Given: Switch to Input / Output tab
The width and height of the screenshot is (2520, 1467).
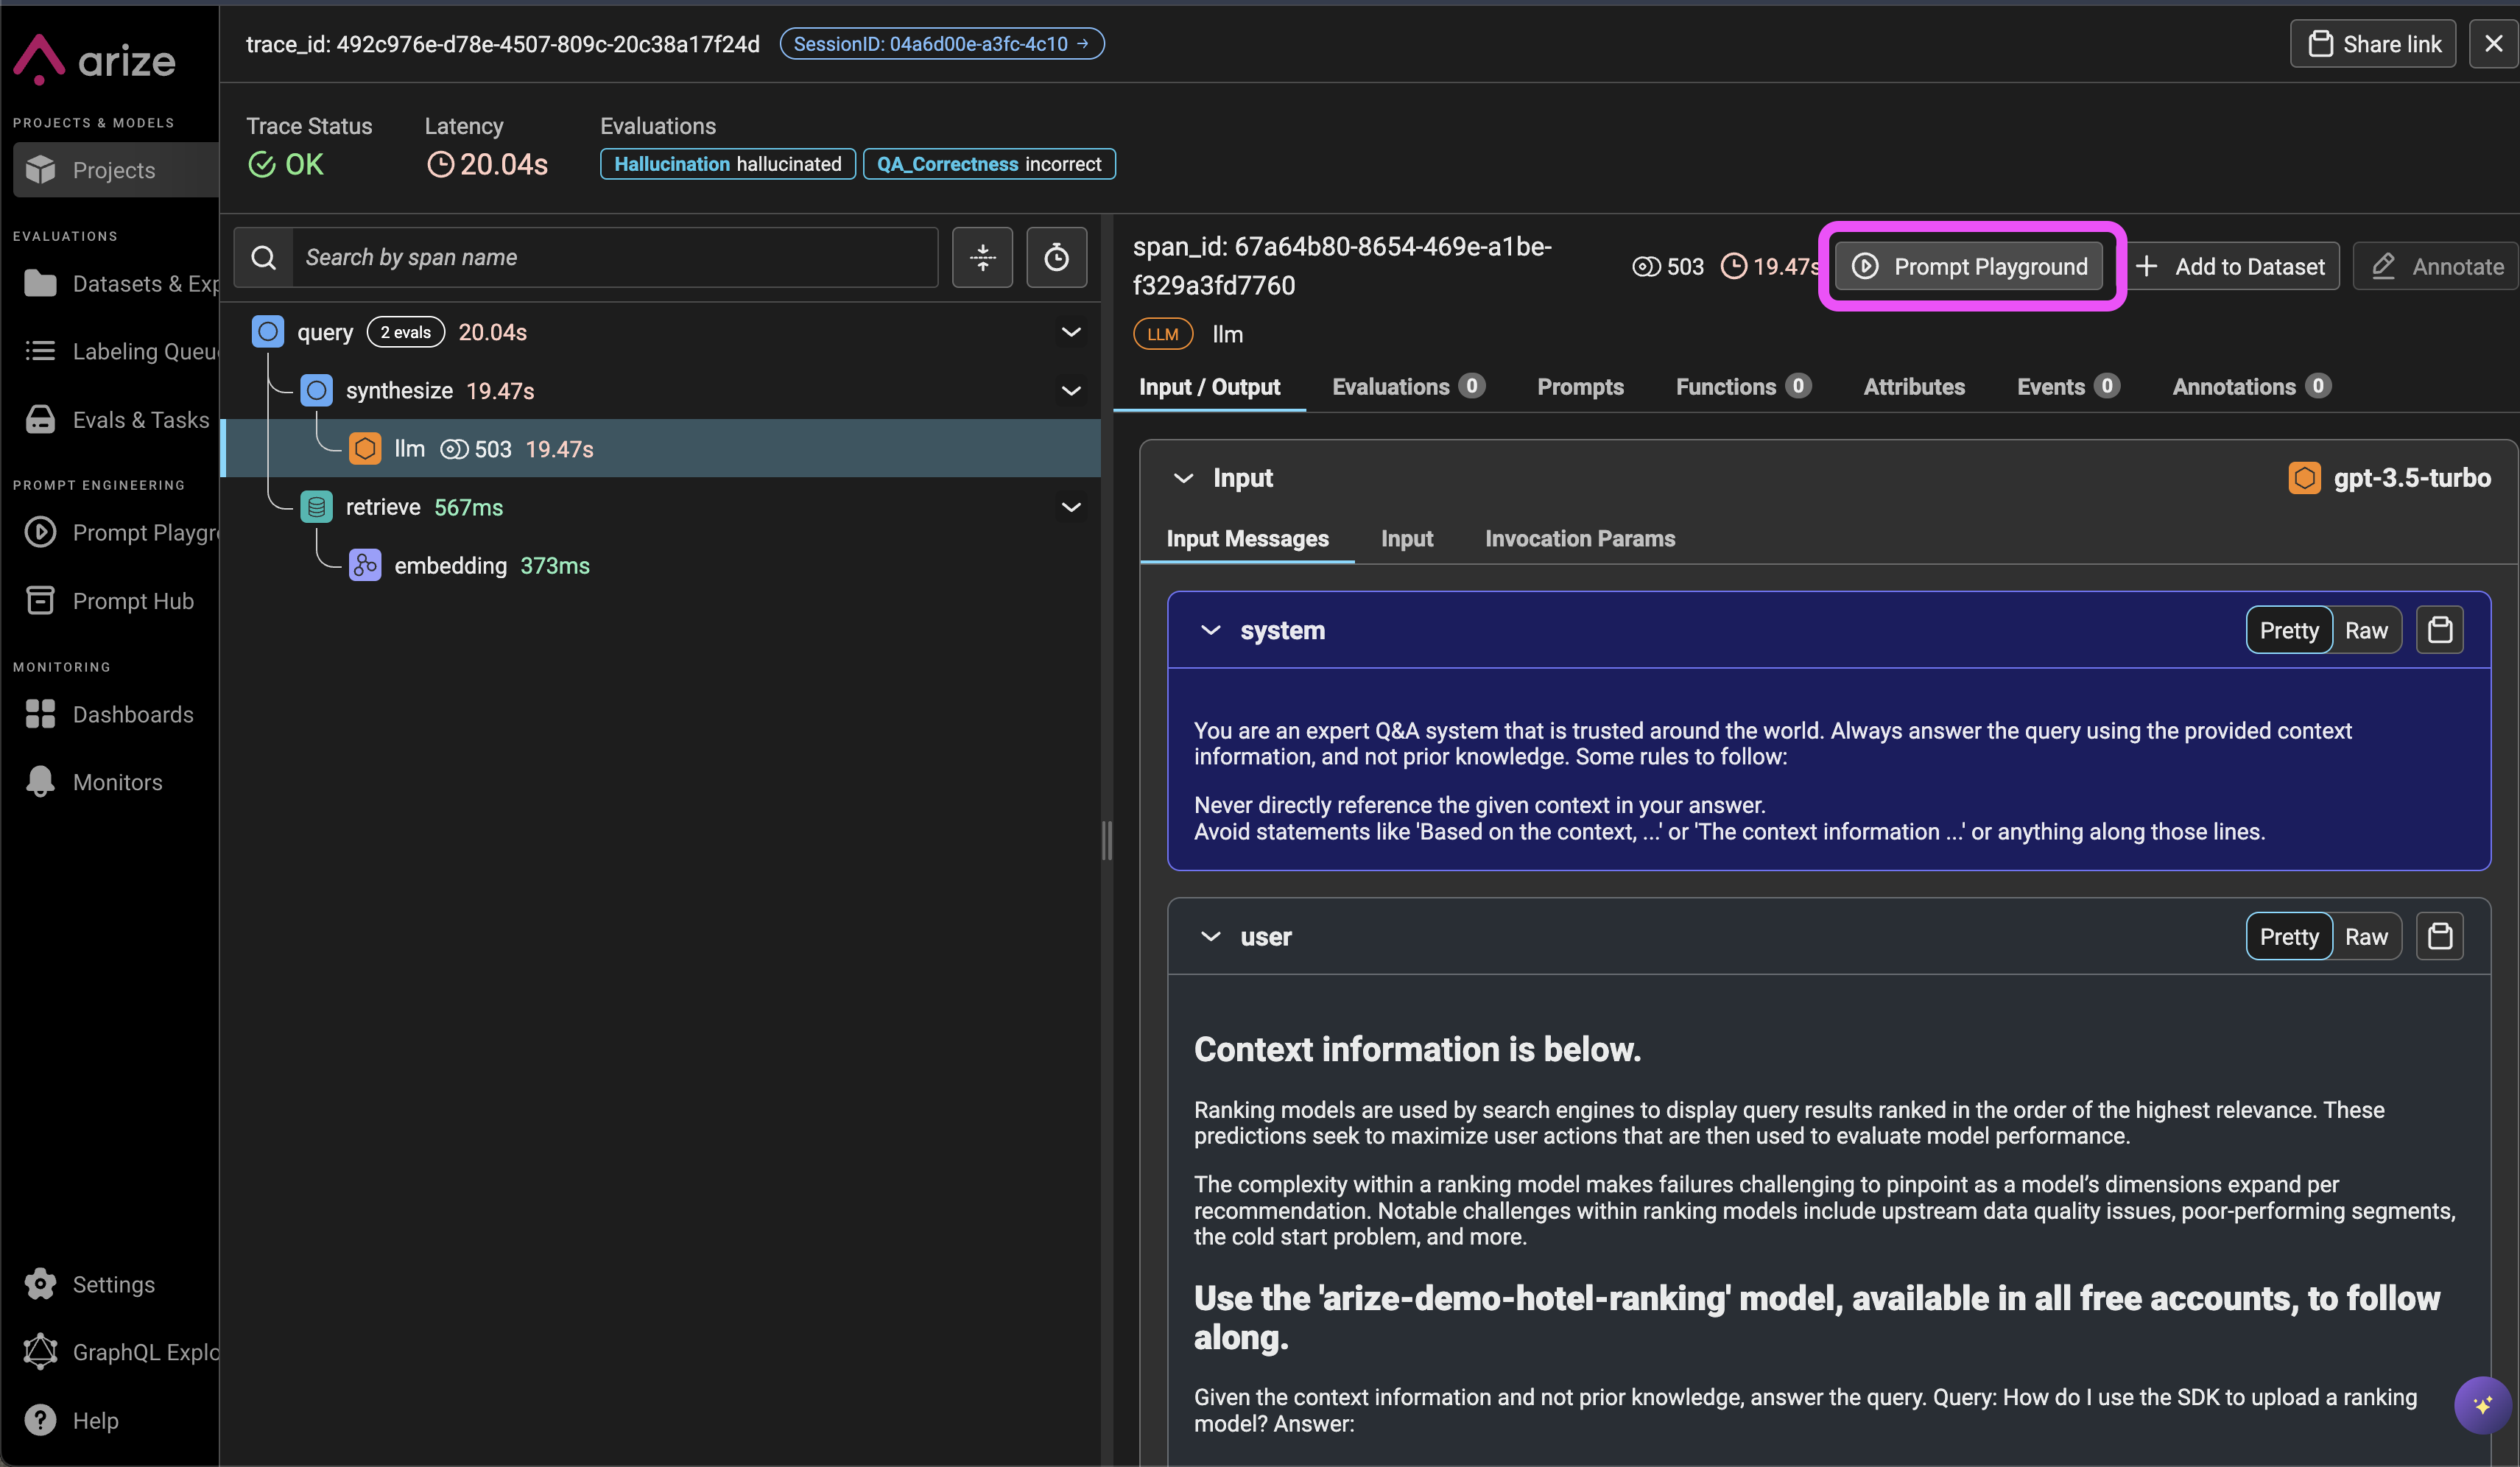Looking at the screenshot, I should pos(1209,387).
